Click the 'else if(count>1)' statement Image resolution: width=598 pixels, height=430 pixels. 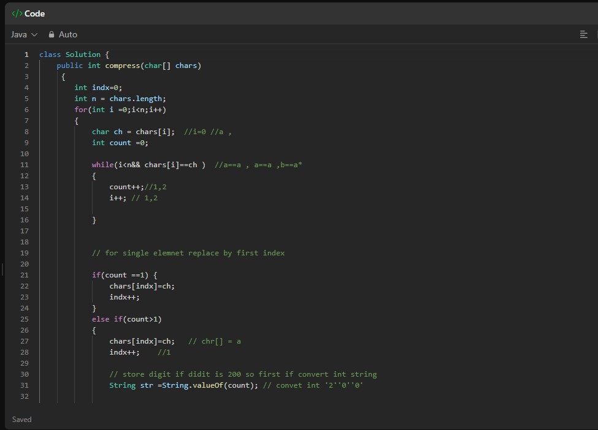pos(127,319)
